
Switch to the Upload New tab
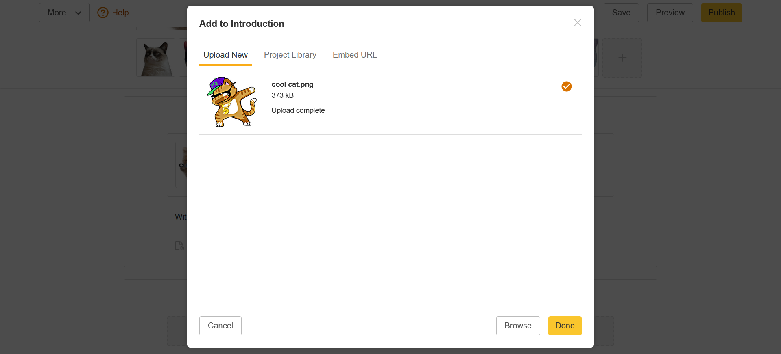coord(225,55)
